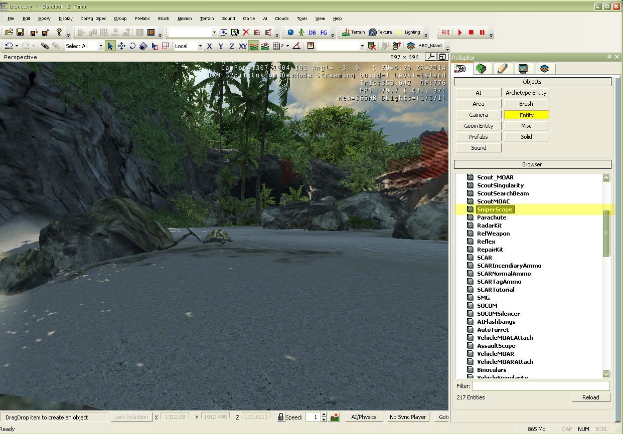Toggle the No Sync Player button
Screen dimensions: 623x434
[407, 417]
